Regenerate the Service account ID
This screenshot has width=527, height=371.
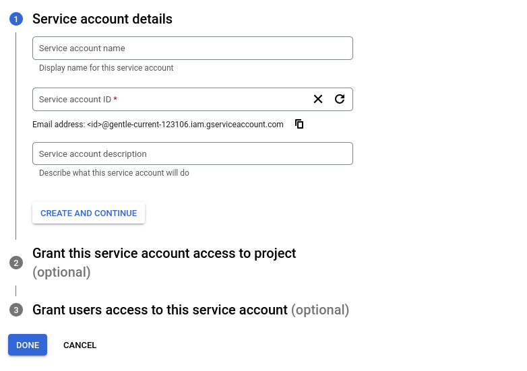[x=340, y=99]
